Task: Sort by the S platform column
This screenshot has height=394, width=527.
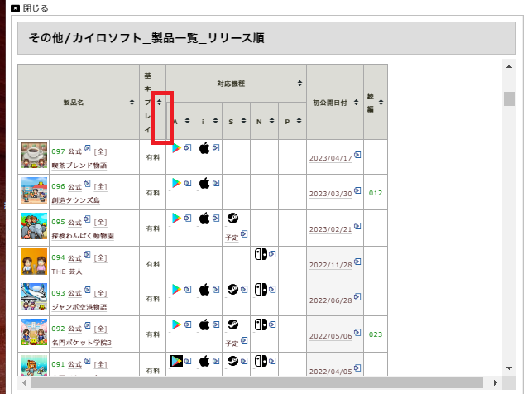Action: pos(243,122)
